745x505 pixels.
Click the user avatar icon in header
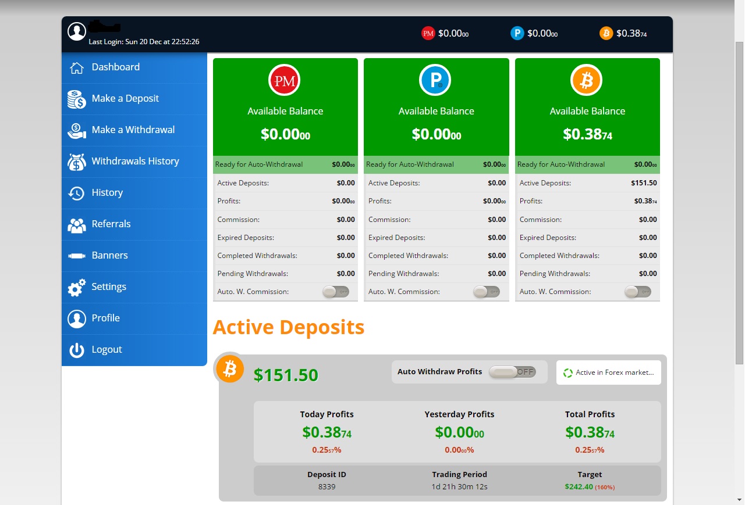pyautogui.click(x=77, y=31)
